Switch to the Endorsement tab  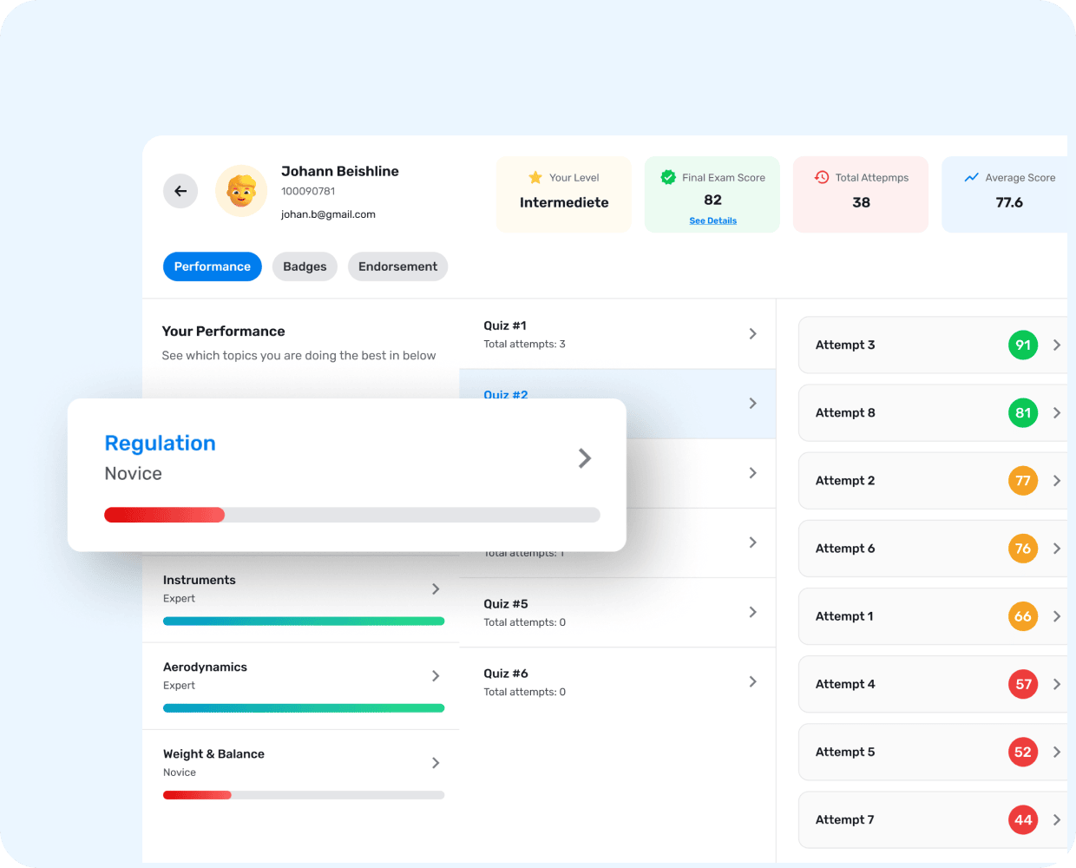click(397, 266)
